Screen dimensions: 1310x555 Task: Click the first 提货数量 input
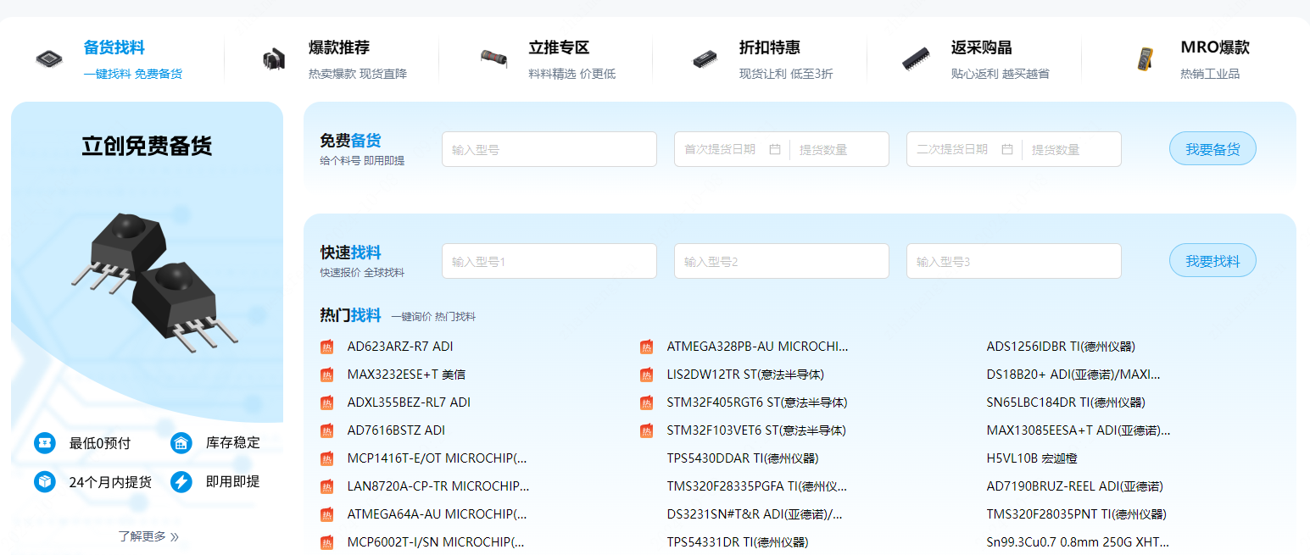(x=839, y=149)
